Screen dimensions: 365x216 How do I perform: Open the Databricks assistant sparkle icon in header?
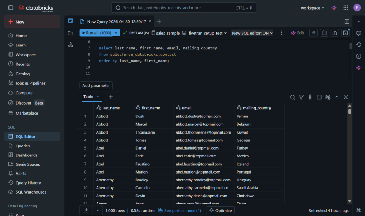[x=334, y=8]
